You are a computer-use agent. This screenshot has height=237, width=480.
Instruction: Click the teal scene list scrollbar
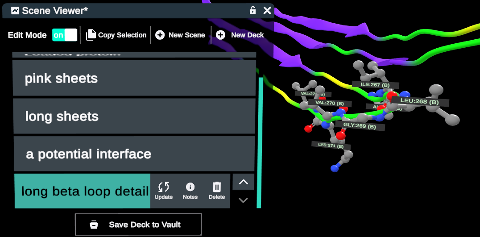(x=259, y=143)
